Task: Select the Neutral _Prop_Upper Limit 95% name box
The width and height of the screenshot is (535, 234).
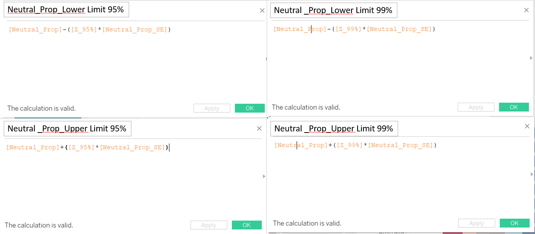Action: click(67, 129)
